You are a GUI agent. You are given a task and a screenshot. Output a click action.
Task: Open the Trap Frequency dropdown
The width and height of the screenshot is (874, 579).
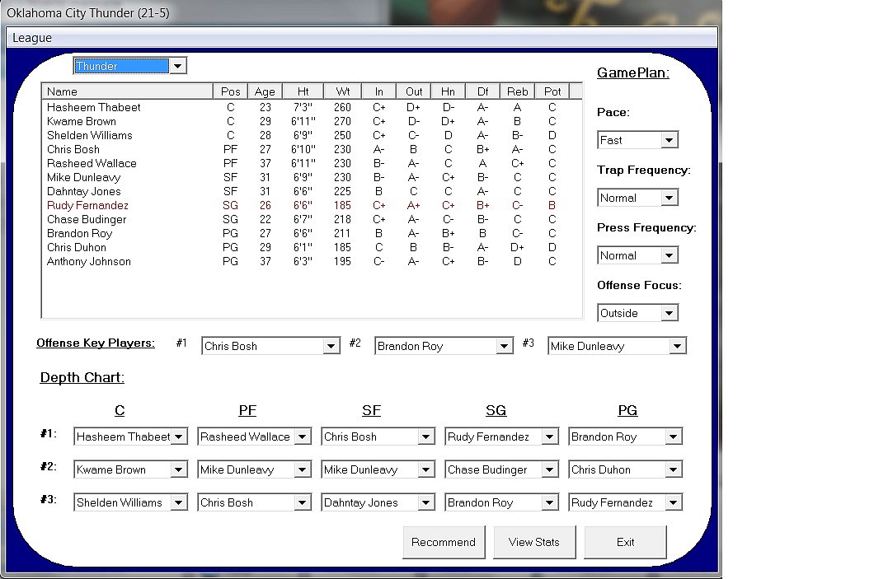637,198
